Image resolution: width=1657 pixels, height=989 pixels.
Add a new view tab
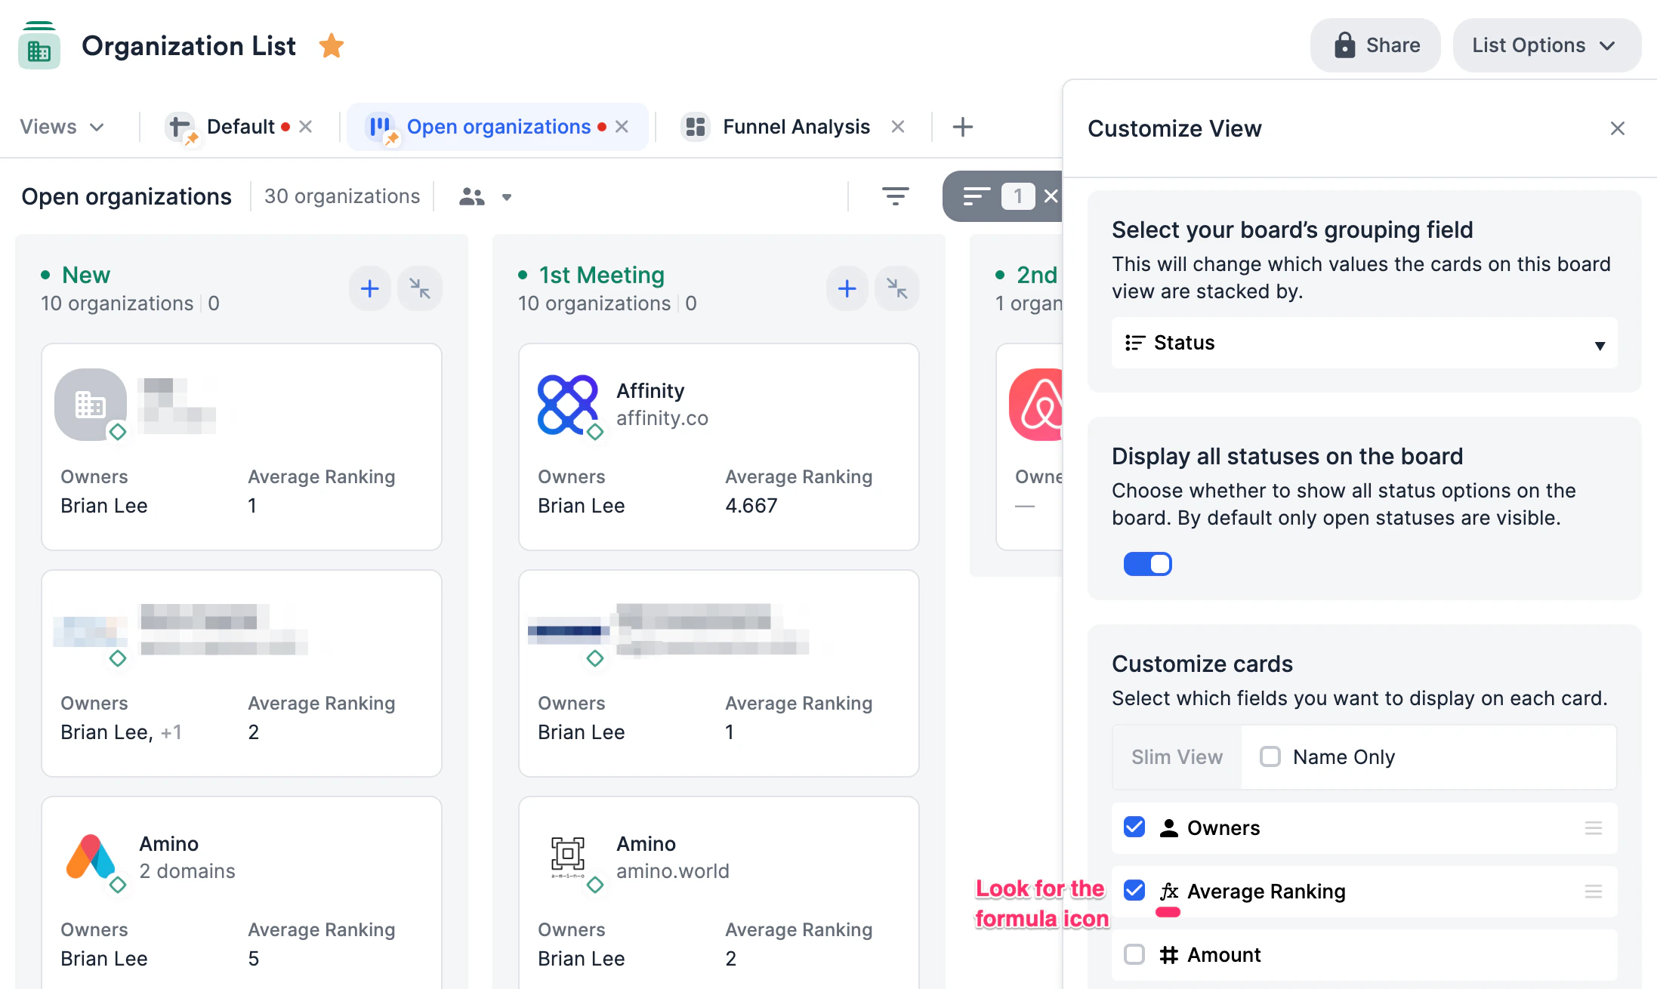point(962,127)
